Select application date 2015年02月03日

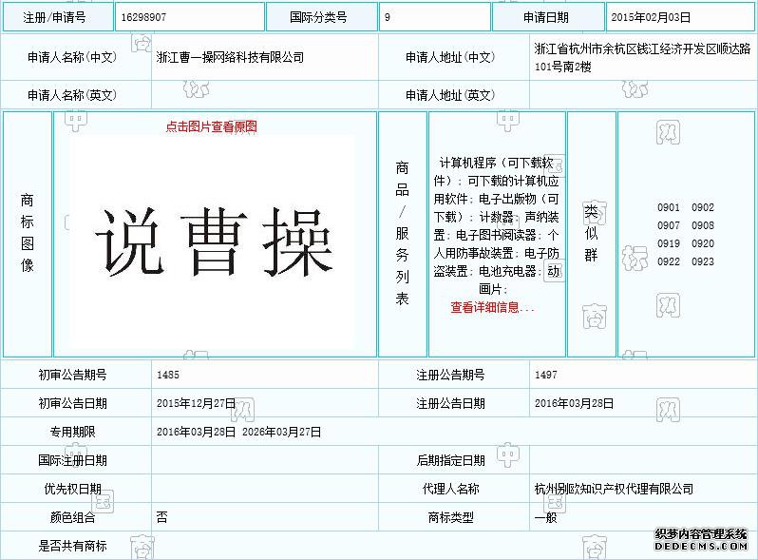click(651, 17)
